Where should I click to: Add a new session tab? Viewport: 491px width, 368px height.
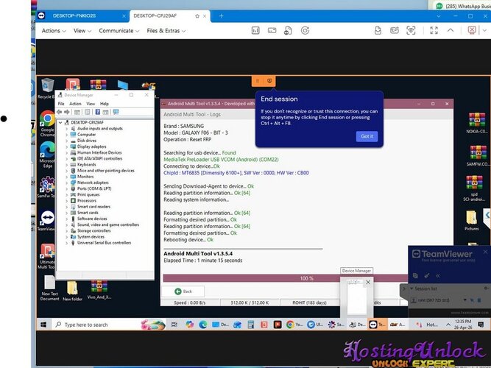coord(221,15)
